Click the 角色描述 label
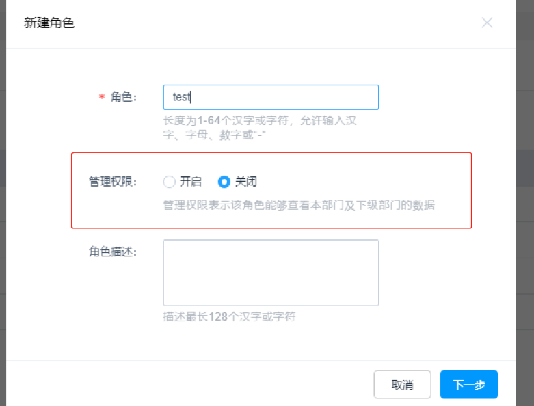 (x=113, y=252)
